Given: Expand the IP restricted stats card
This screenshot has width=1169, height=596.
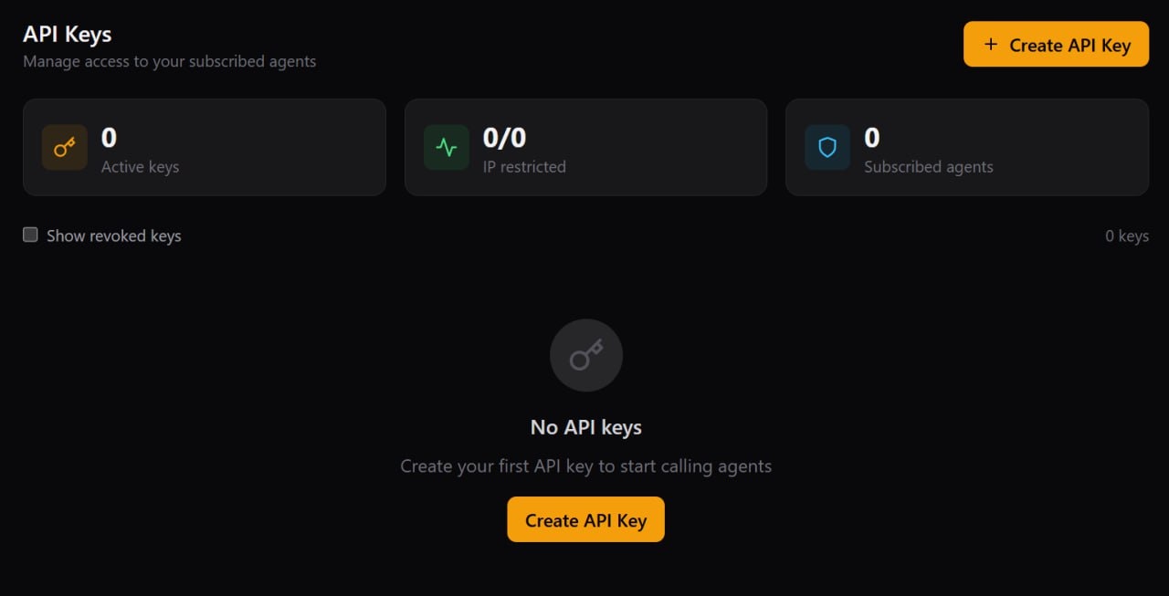Looking at the screenshot, I should click(x=585, y=147).
